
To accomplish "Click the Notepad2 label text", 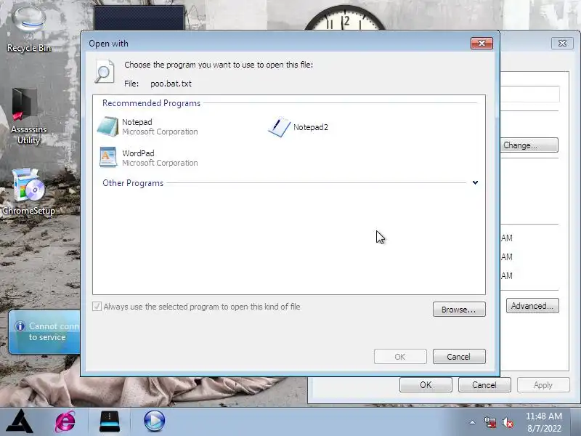I will click(311, 126).
